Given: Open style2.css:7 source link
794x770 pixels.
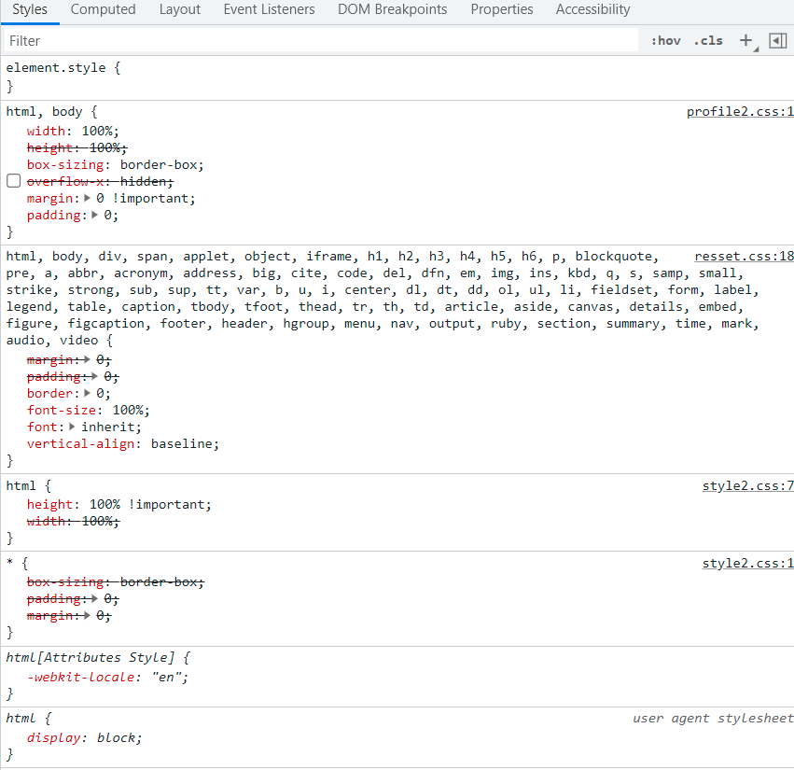Looking at the screenshot, I should [747, 486].
